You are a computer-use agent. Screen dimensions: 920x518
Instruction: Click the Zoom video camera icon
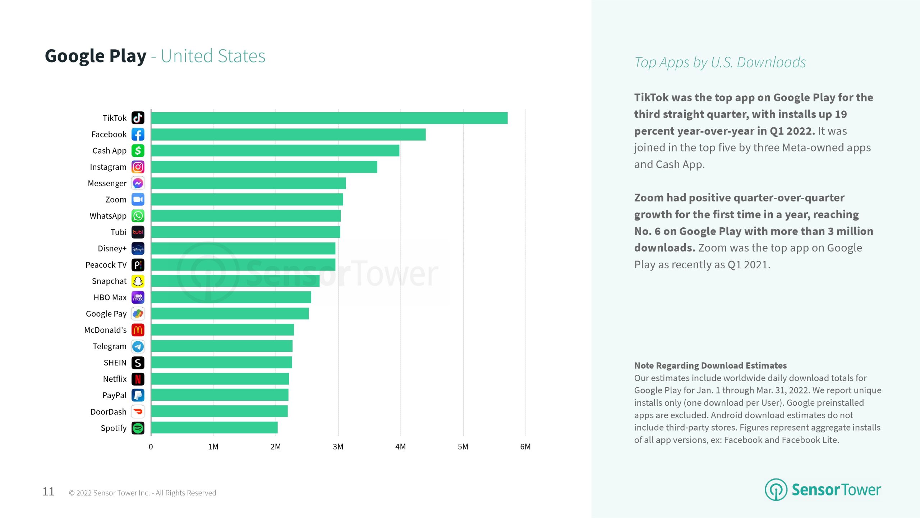tap(138, 199)
